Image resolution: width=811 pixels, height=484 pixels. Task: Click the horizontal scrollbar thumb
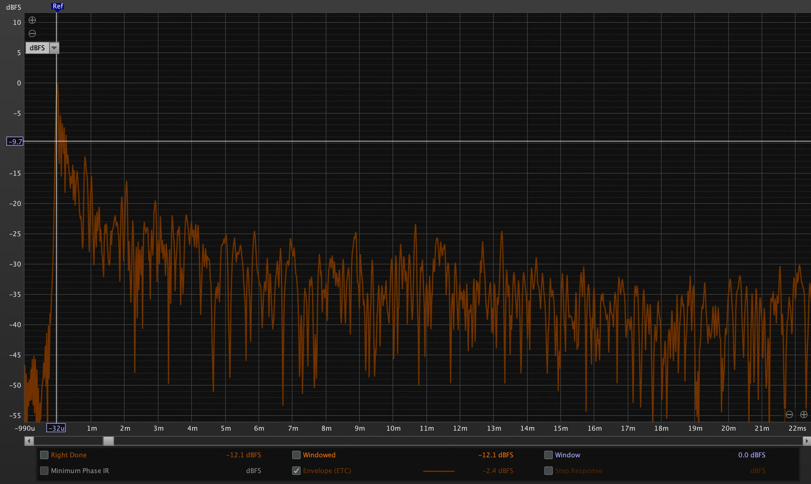[108, 441]
